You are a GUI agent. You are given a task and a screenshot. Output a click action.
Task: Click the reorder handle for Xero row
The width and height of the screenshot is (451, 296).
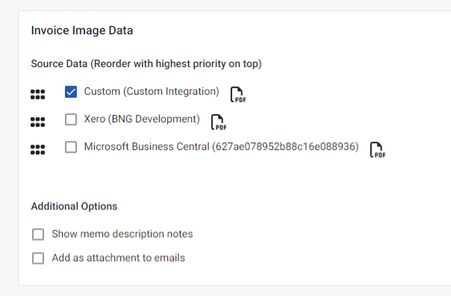37,122
